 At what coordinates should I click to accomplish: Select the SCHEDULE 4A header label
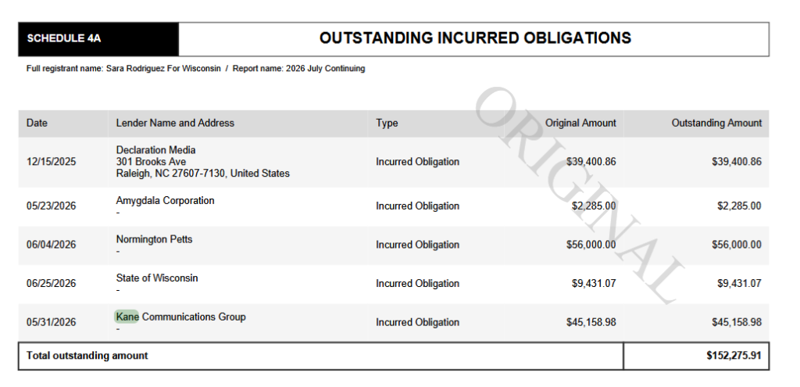(64, 38)
